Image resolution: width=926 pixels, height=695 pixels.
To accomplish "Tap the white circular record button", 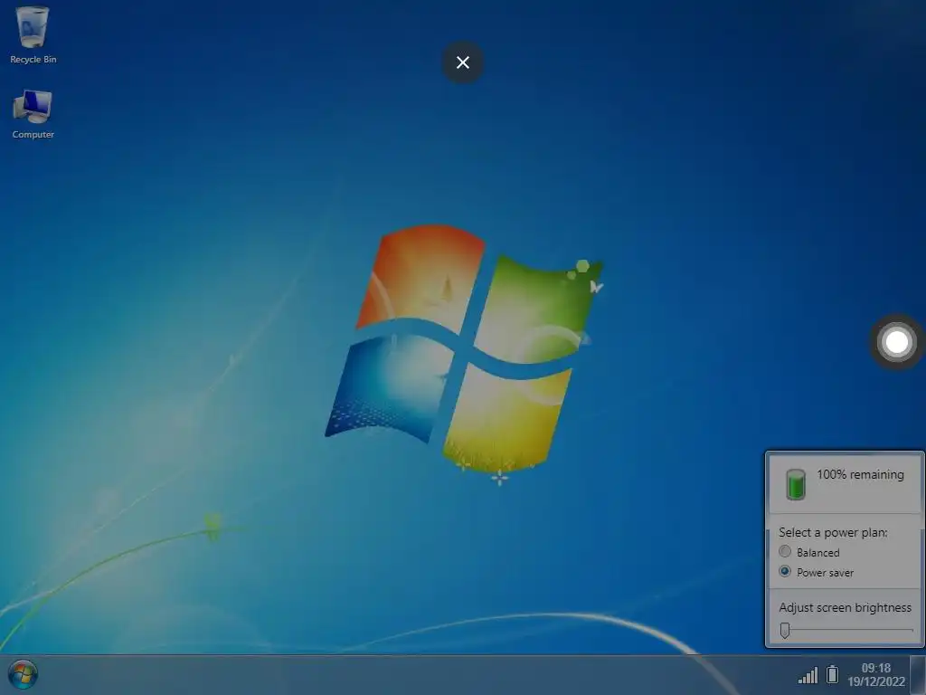I will (x=897, y=342).
